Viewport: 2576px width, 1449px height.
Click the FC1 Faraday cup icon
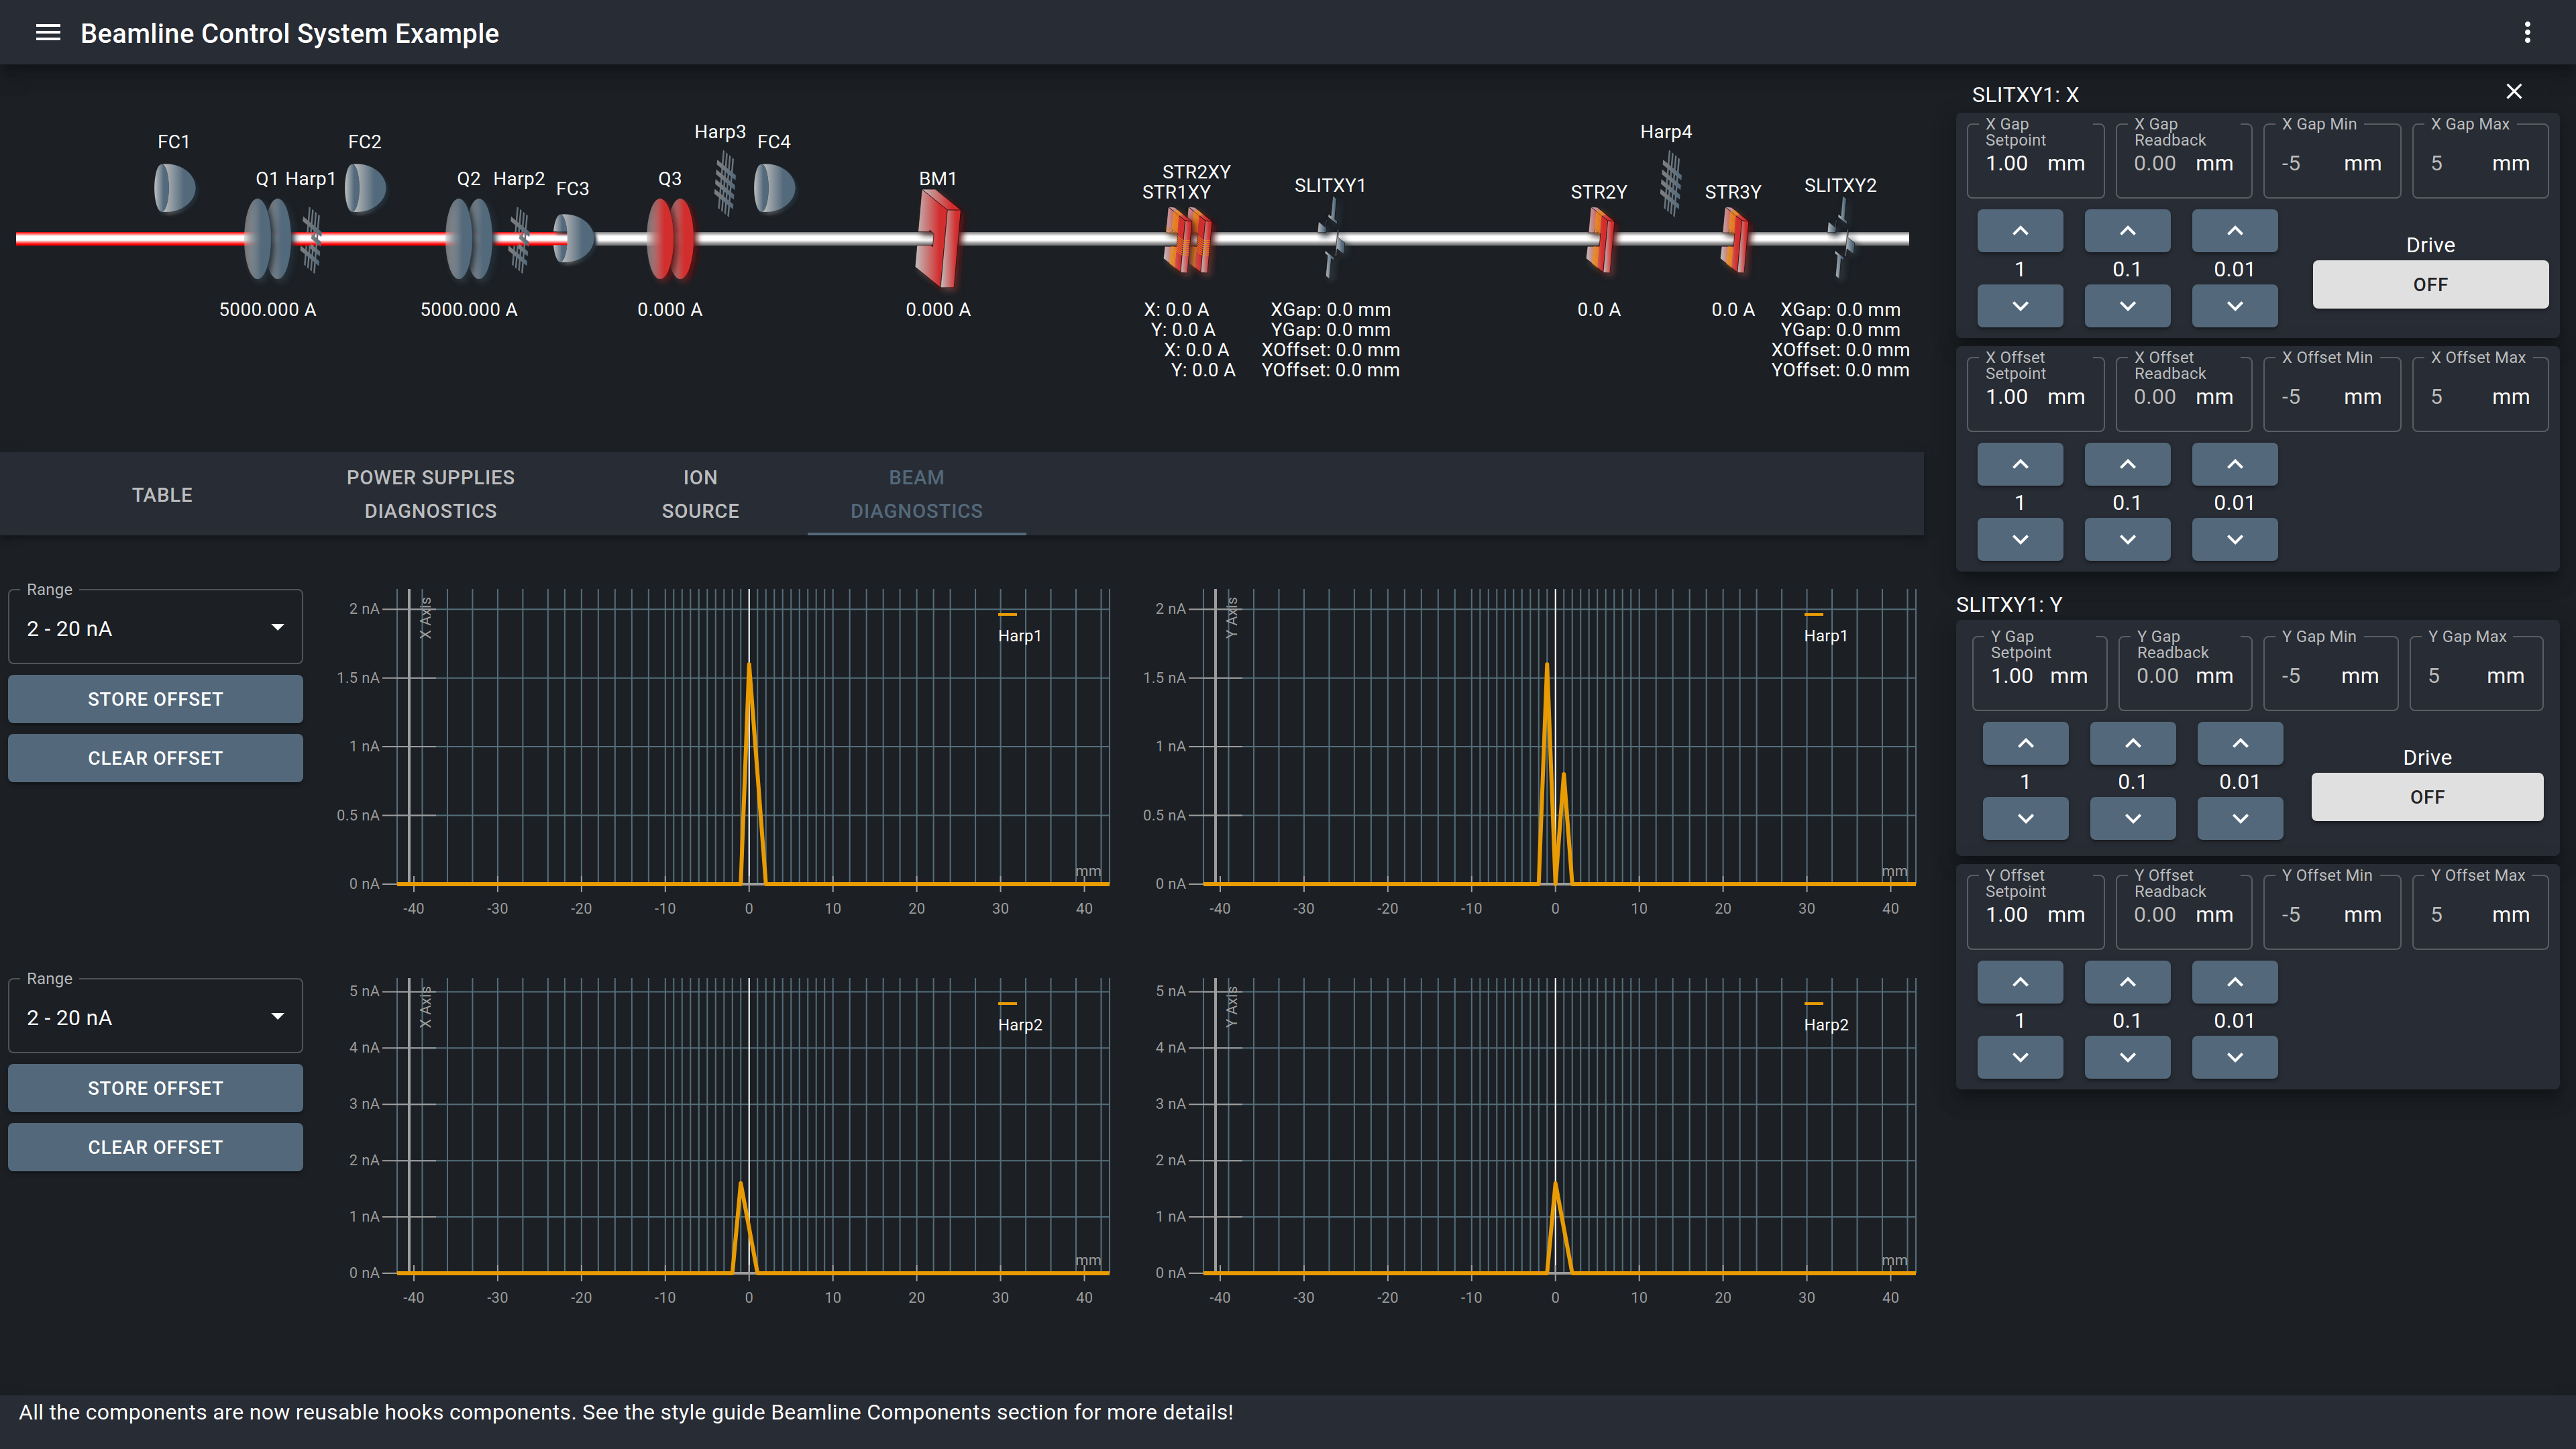(x=174, y=188)
